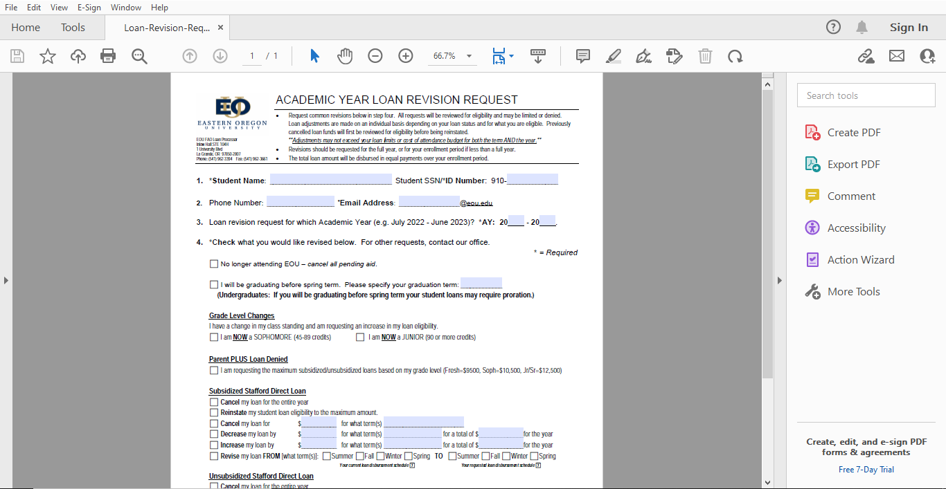This screenshot has width=946, height=489.
Task: Check 'I am NOW a JUNIOR' box
Action: tap(360, 337)
